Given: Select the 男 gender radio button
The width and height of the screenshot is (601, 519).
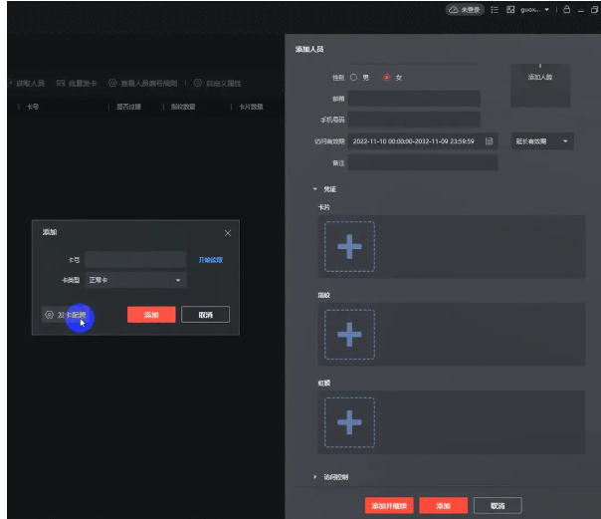Looking at the screenshot, I should (x=352, y=77).
